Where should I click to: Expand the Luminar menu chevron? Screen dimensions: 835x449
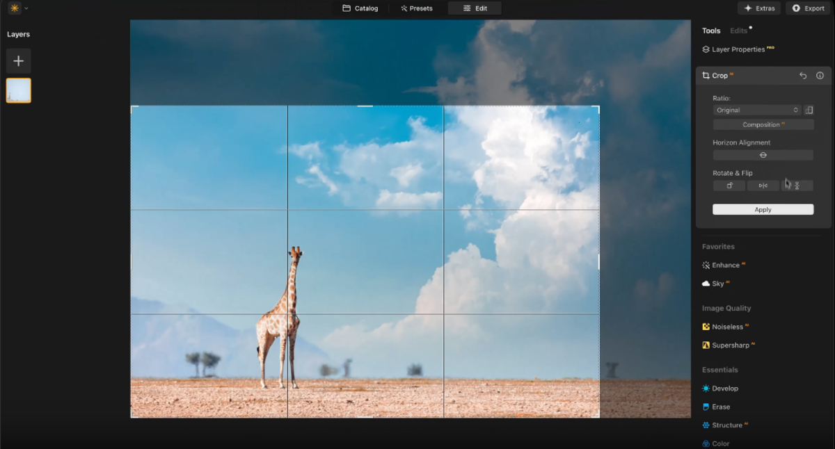pos(26,8)
